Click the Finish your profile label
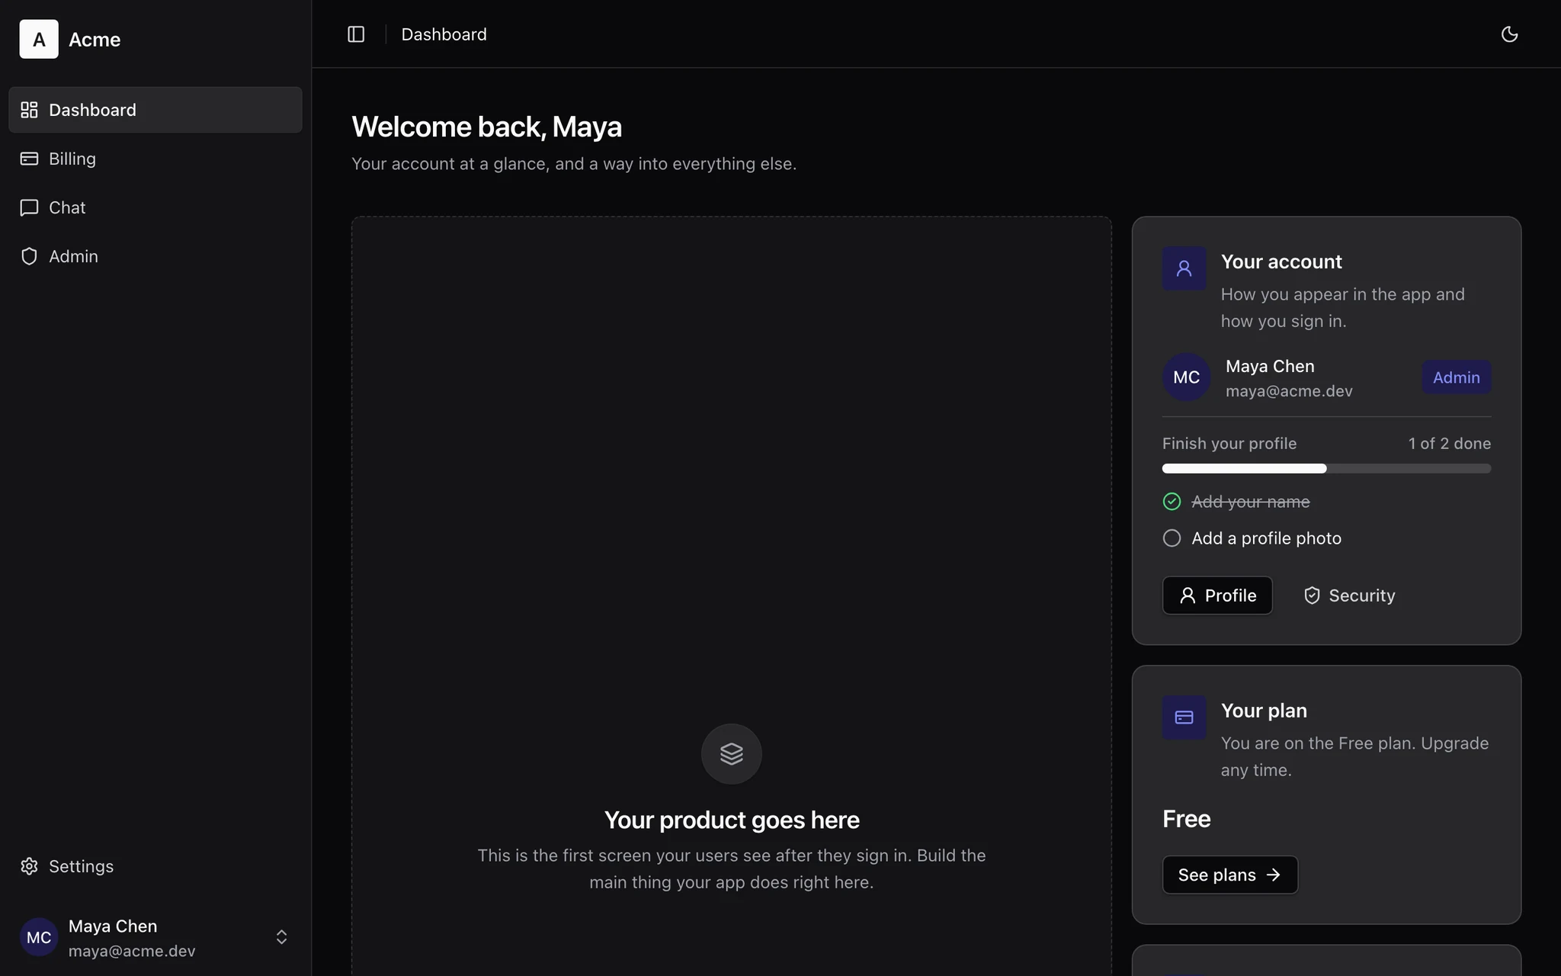Viewport: 1561px width, 976px height. point(1229,444)
